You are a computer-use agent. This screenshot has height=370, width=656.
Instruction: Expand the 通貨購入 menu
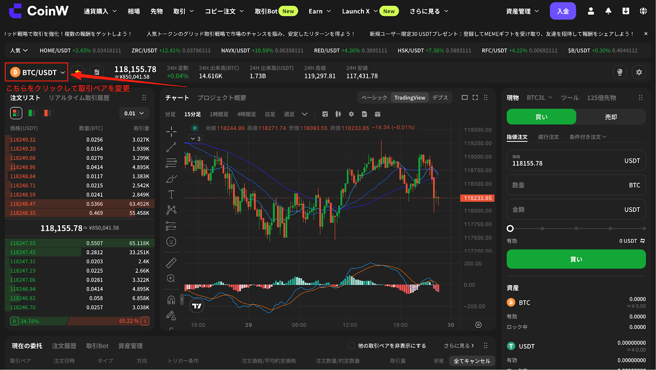100,11
